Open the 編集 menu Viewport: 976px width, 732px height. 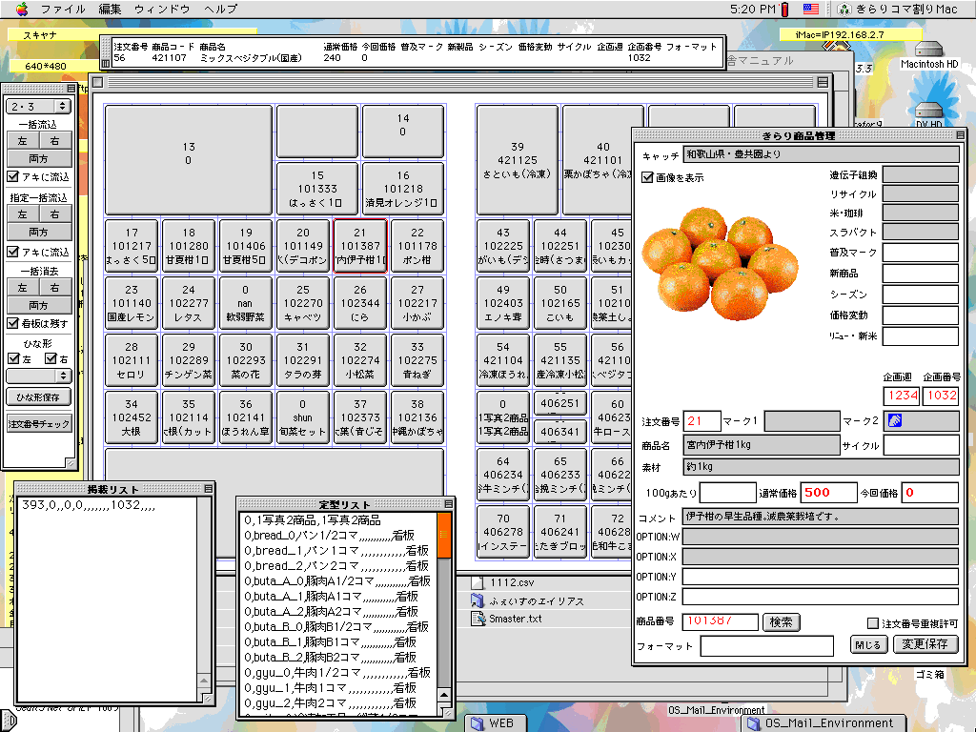110,9
